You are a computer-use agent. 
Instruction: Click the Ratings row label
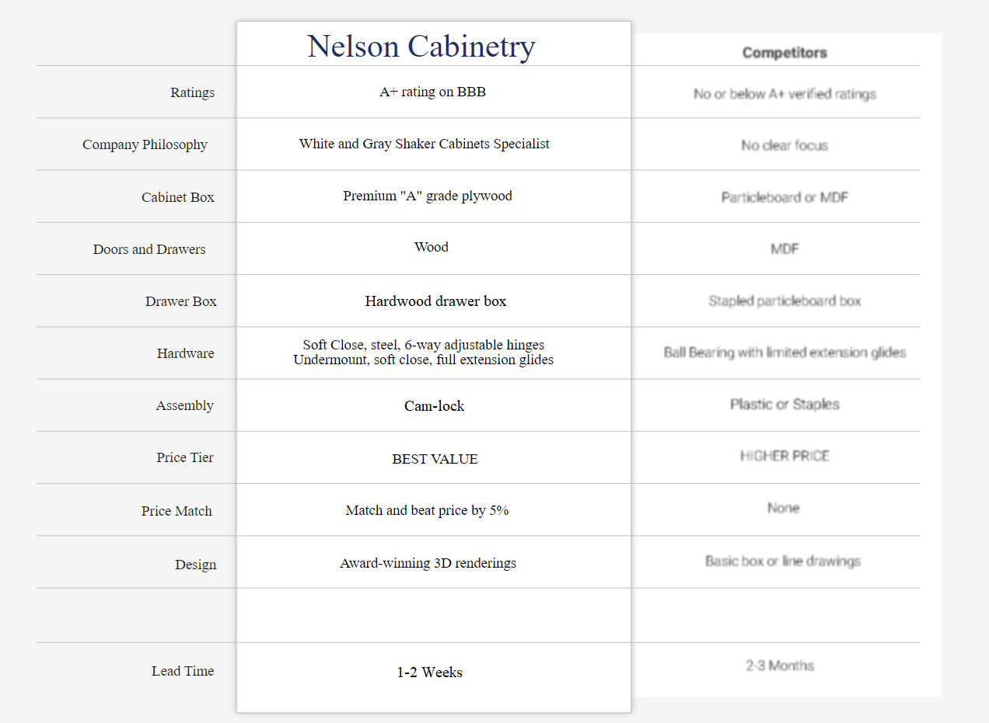(192, 92)
